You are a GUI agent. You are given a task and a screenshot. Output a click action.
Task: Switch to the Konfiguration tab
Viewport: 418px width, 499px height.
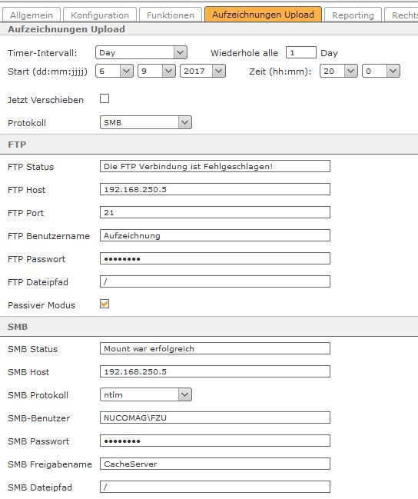[100, 15]
